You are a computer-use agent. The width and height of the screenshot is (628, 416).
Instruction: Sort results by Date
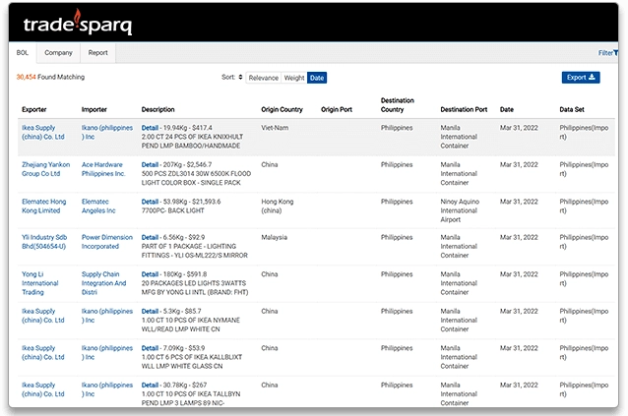[317, 78]
